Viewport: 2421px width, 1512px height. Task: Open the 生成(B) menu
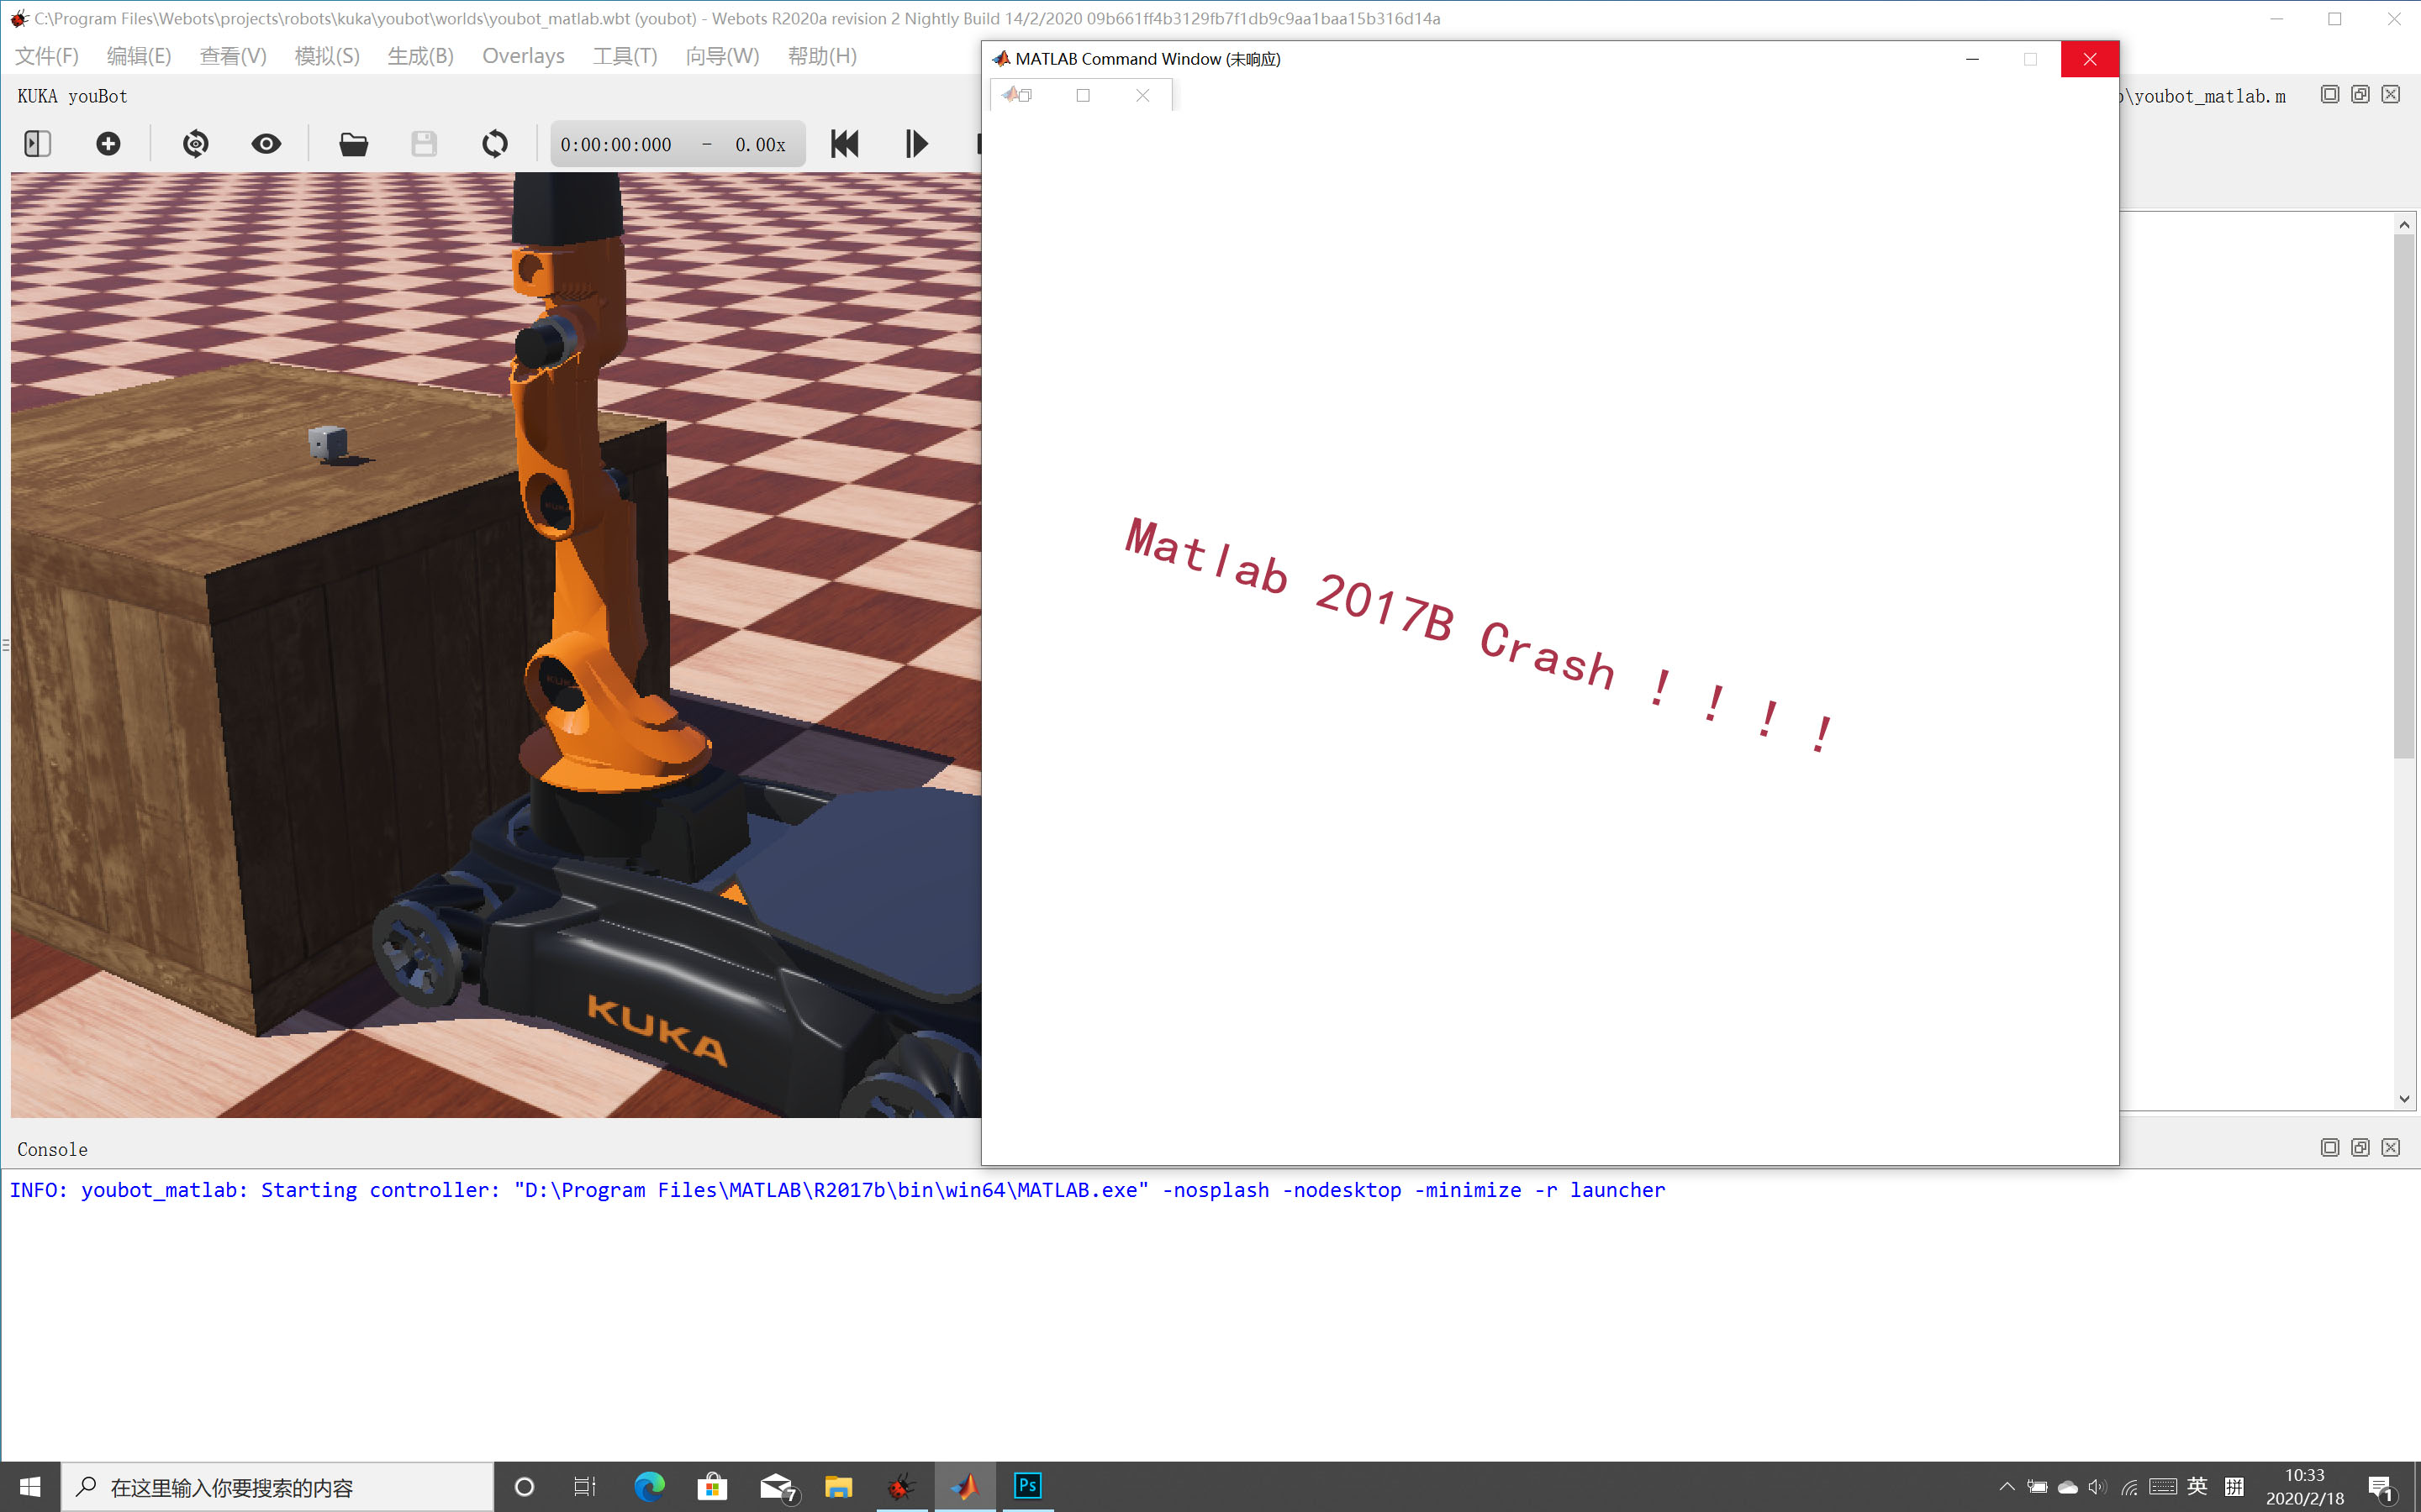click(421, 56)
